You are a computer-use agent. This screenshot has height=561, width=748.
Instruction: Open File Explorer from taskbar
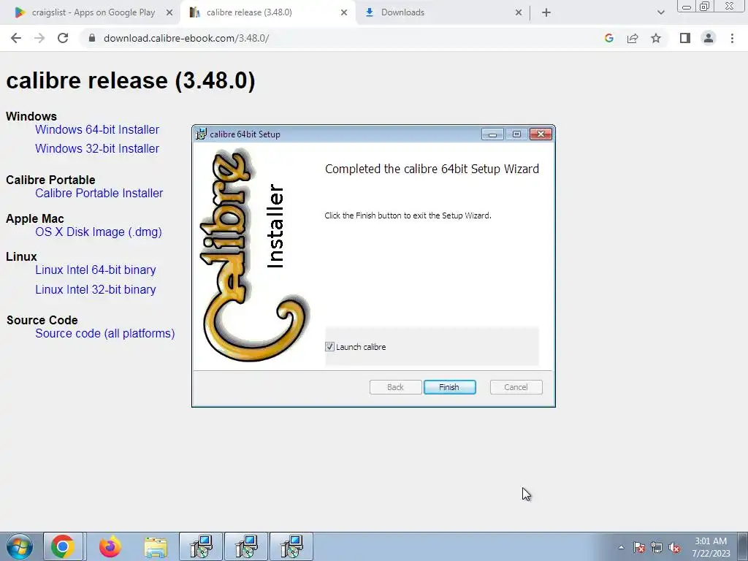point(156,546)
